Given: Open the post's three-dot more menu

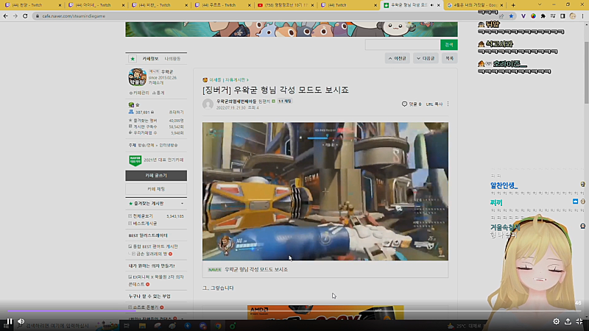Looking at the screenshot, I should (x=448, y=104).
